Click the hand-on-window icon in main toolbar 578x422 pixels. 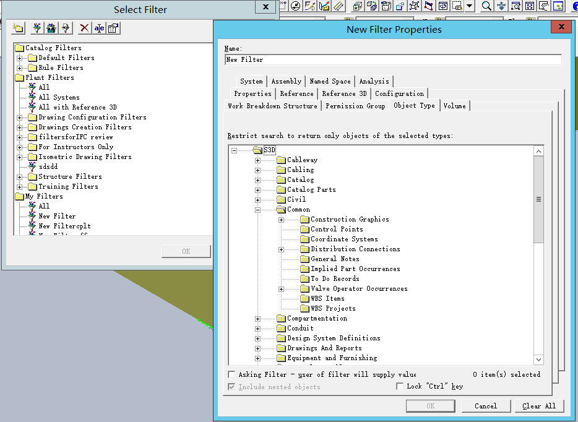544,6
